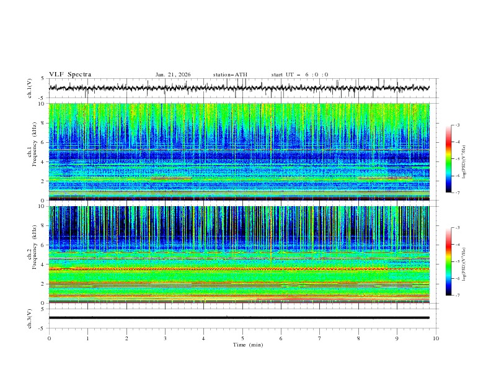Select the Jan. 21, 2026 date label

(x=173, y=75)
